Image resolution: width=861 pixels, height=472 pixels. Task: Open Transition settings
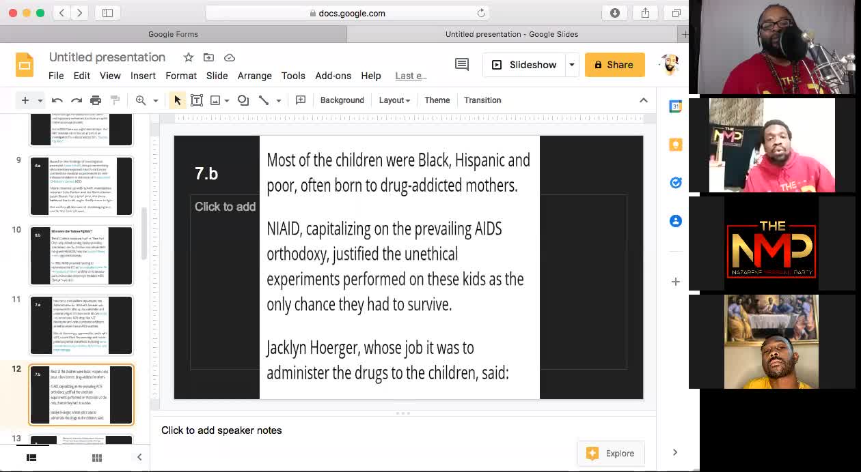click(x=482, y=100)
